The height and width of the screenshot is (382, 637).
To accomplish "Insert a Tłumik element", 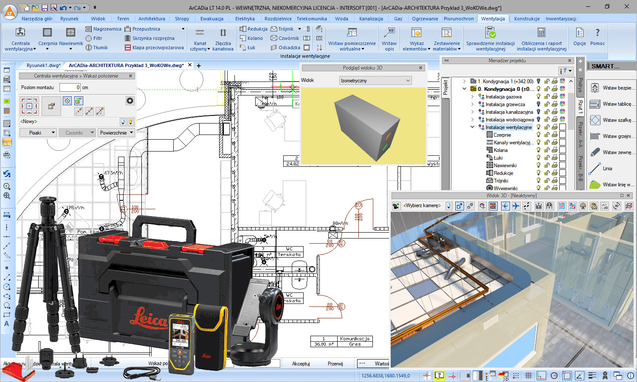I will tap(97, 48).
